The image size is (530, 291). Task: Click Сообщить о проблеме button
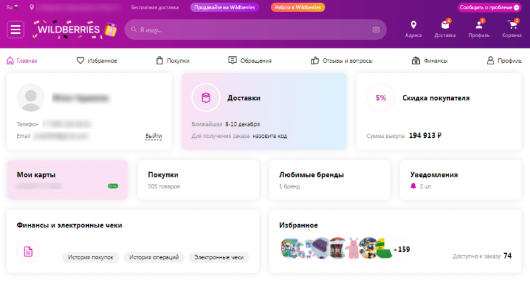tap(490, 7)
